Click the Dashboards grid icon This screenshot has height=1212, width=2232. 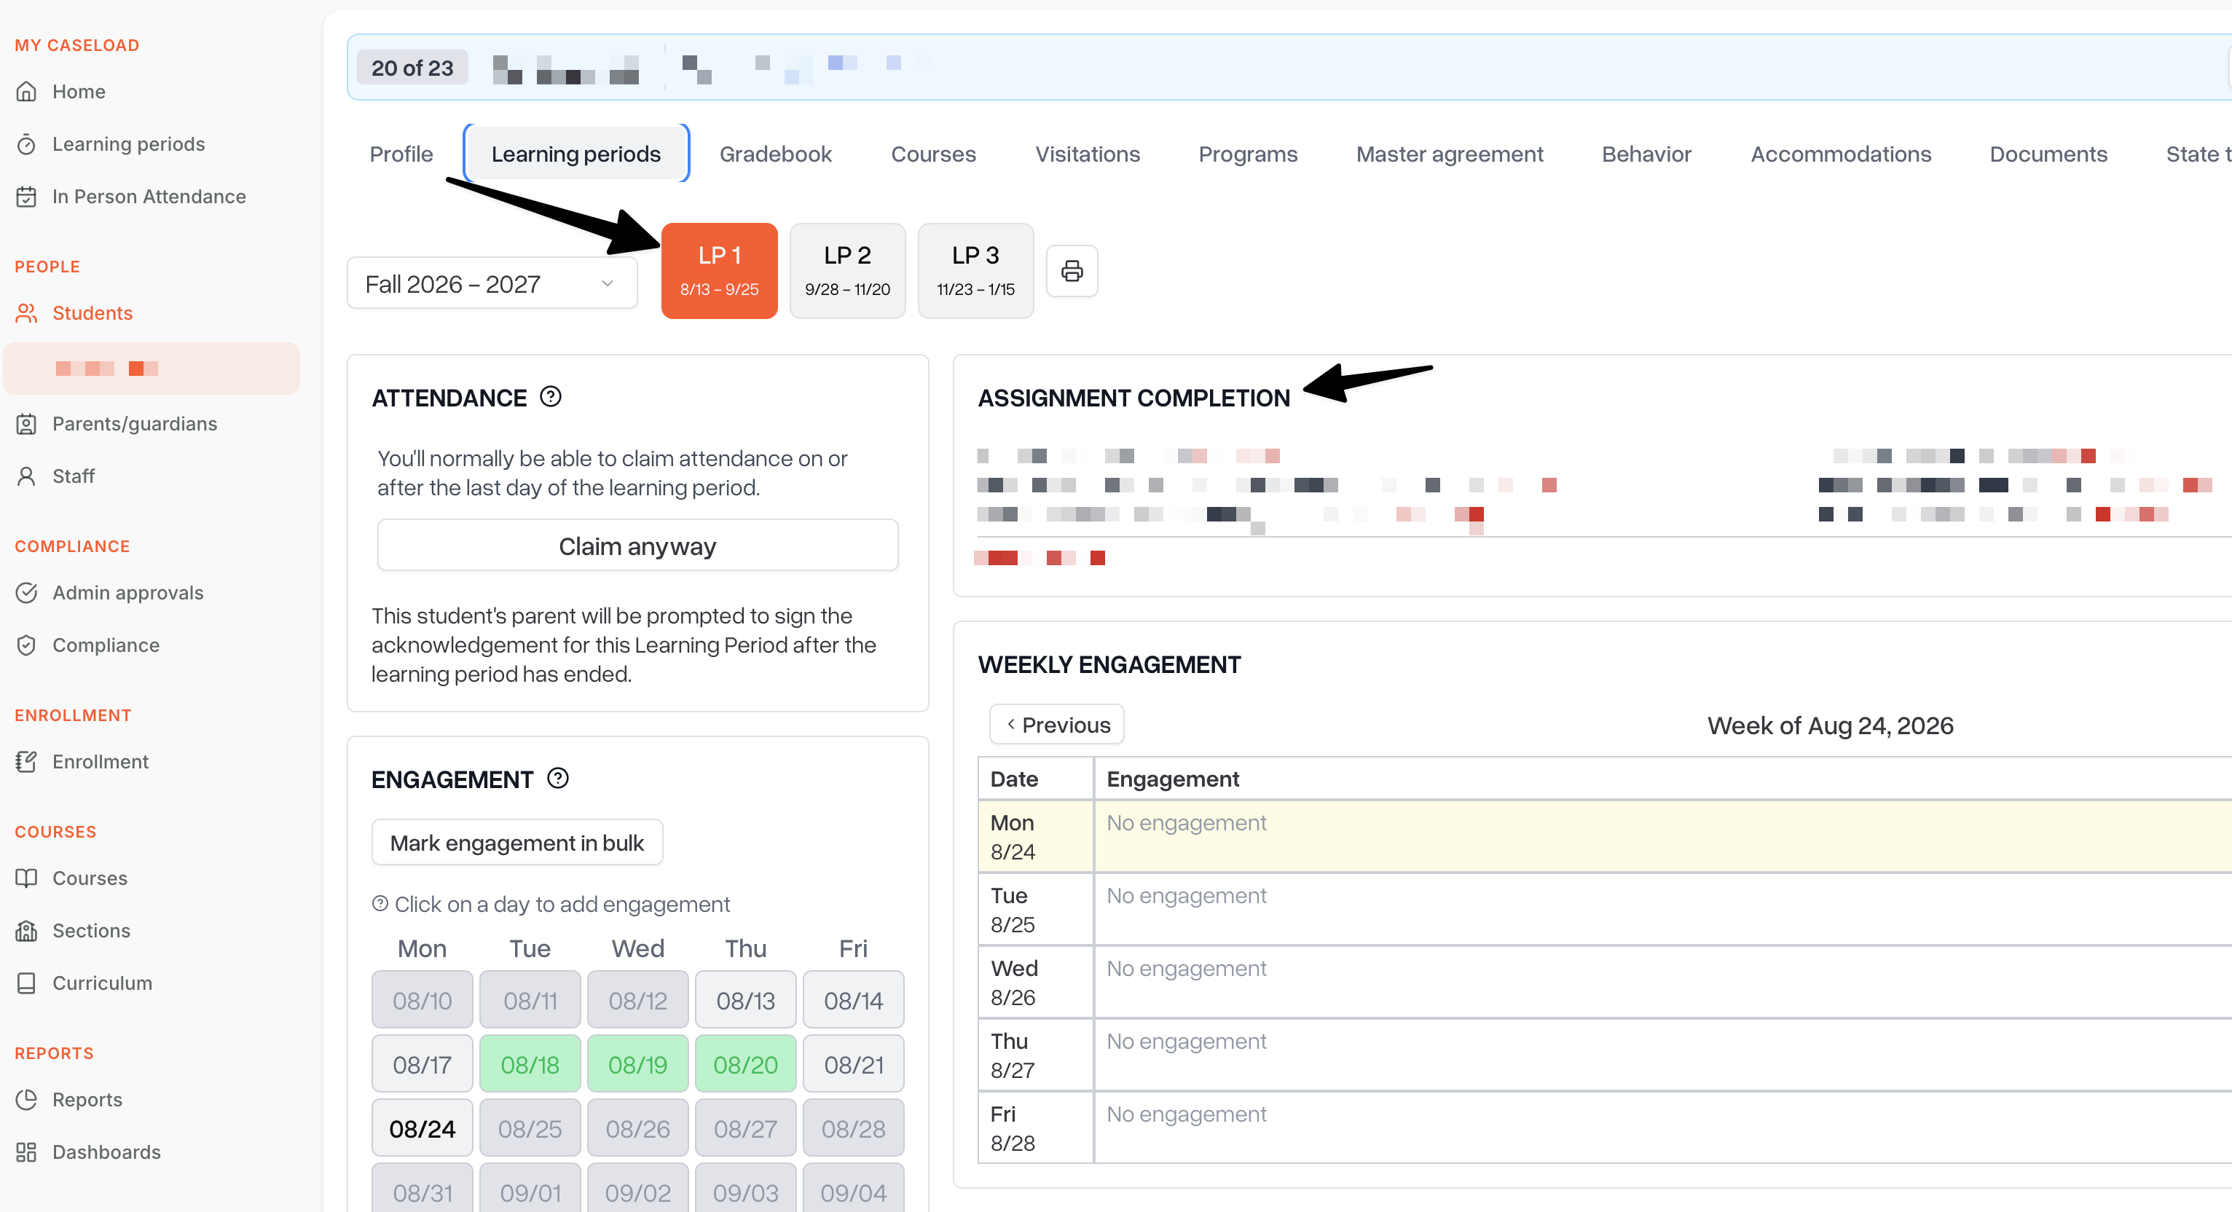[x=27, y=1152]
